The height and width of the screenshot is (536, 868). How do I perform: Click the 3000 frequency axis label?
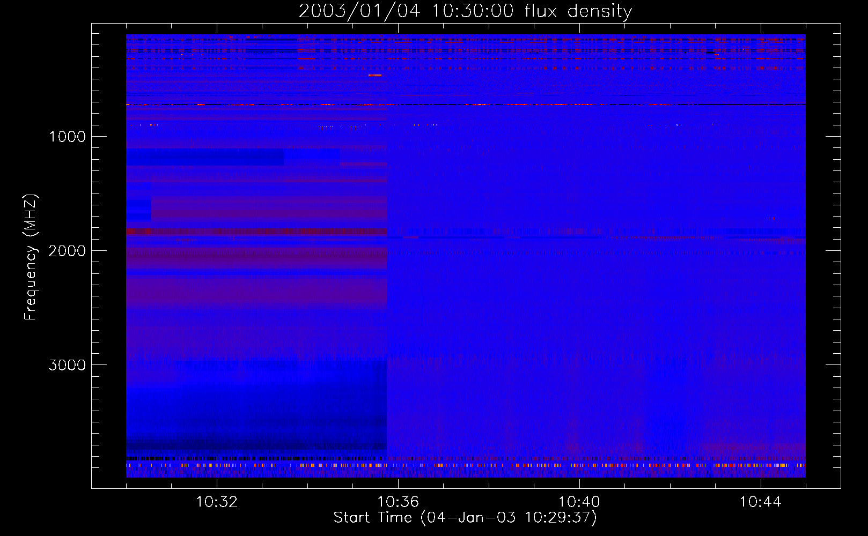tap(67, 365)
